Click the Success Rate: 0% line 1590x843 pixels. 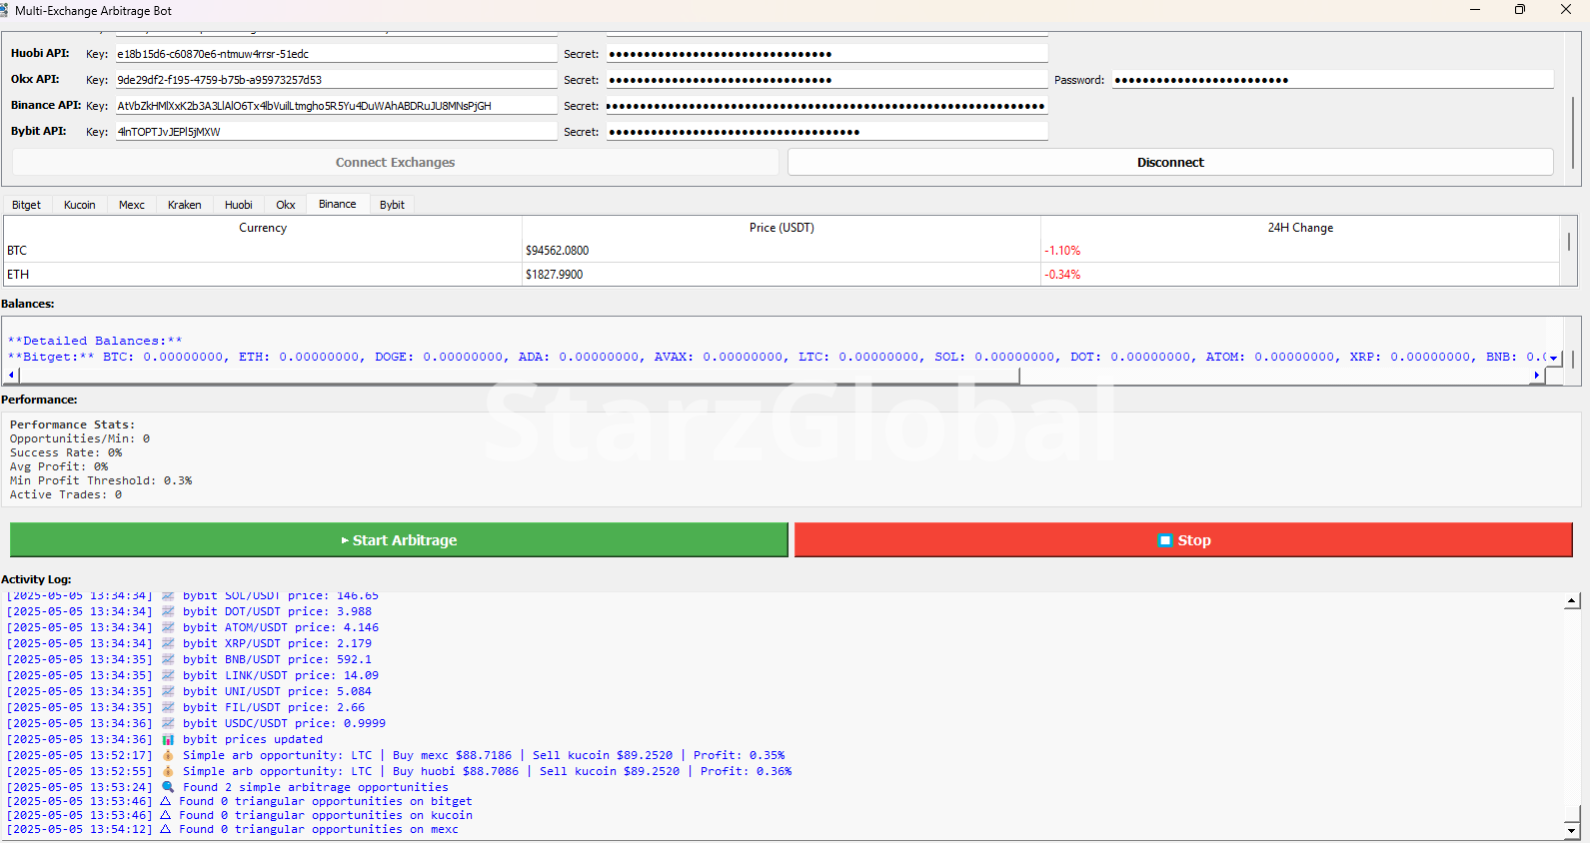coord(66,452)
